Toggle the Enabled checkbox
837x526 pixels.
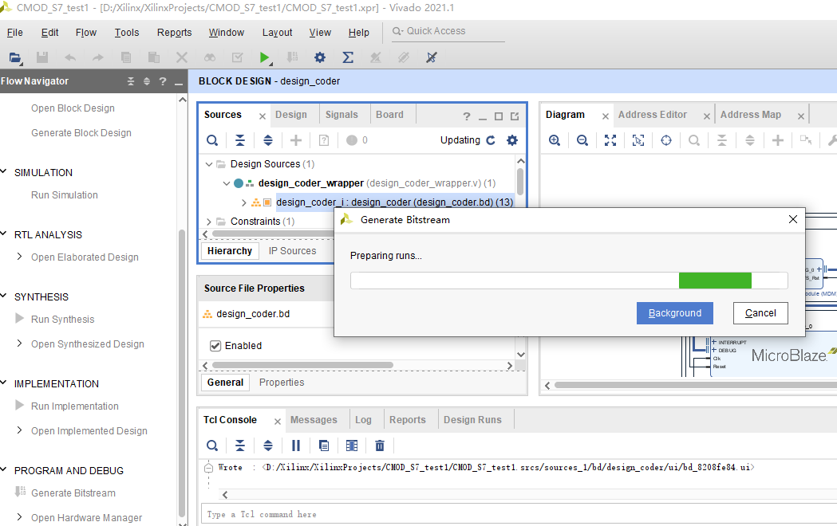tap(215, 346)
